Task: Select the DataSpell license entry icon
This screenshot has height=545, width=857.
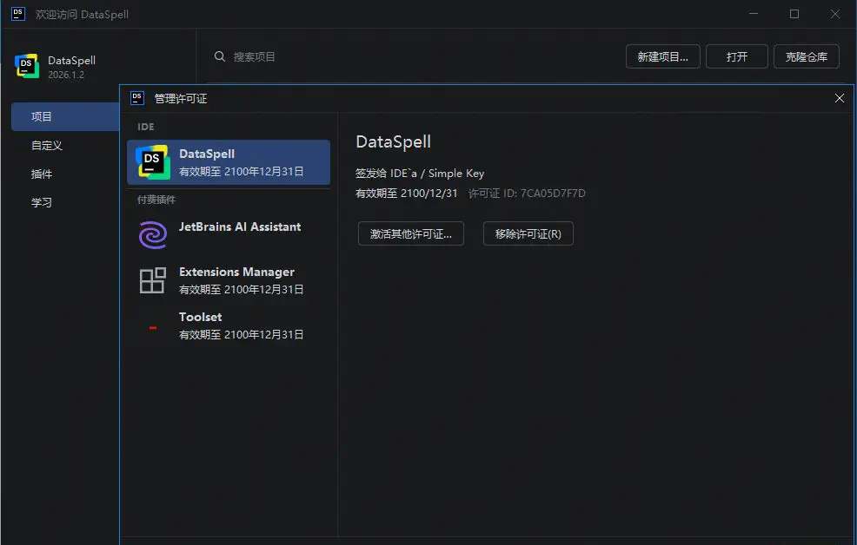Action: coord(152,162)
